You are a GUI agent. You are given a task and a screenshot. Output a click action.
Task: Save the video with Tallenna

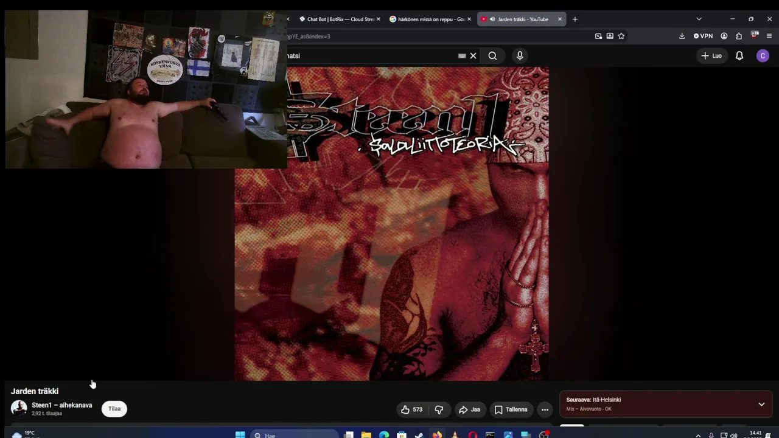pyautogui.click(x=511, y=409)
